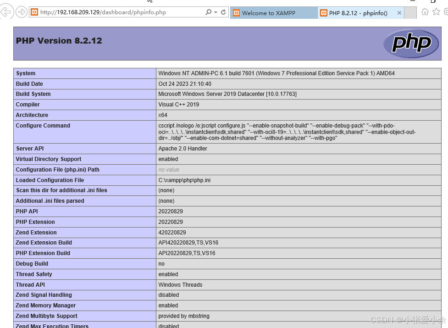Select the API420220829,TS,VS16 value
This screenshot has width=448, height=328.
click(188, 242)
